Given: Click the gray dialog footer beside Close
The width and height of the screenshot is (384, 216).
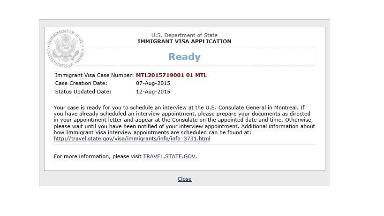Looking at the screenshot, I should pyautogui.click(x=257, y=178).
